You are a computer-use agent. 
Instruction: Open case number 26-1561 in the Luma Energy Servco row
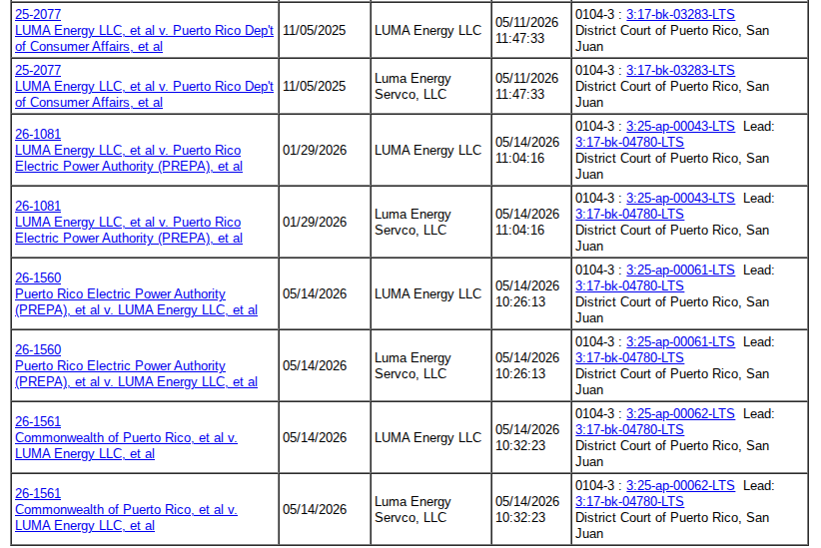coord(38,492)
